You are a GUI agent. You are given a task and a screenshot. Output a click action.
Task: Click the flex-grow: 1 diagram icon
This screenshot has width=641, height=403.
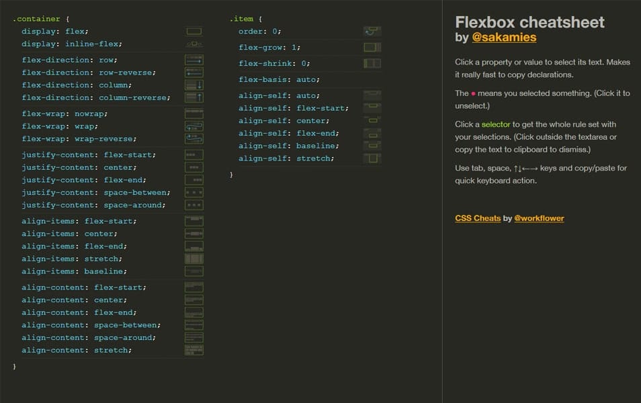point(372,46)
